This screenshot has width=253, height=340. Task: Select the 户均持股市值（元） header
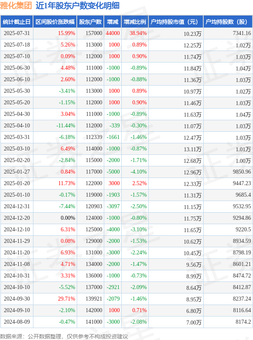coord(176,21)
